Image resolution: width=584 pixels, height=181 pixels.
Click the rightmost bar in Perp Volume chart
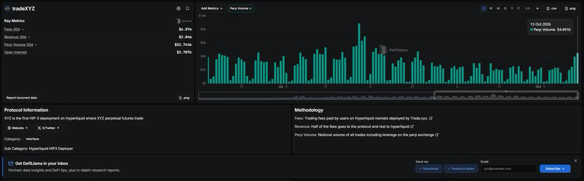point(577,69)
